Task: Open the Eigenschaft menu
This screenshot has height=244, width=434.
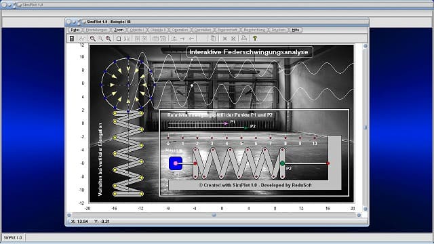Action: (x=227, y=30)
